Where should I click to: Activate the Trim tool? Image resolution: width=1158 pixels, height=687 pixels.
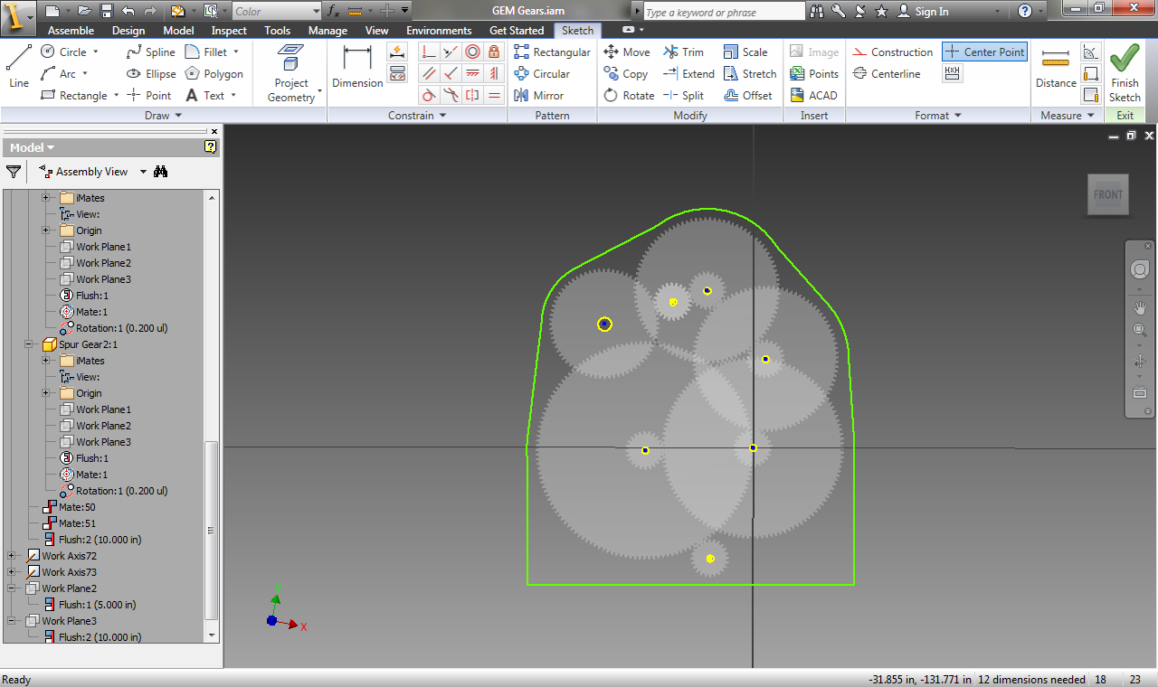tap(685, 52)
